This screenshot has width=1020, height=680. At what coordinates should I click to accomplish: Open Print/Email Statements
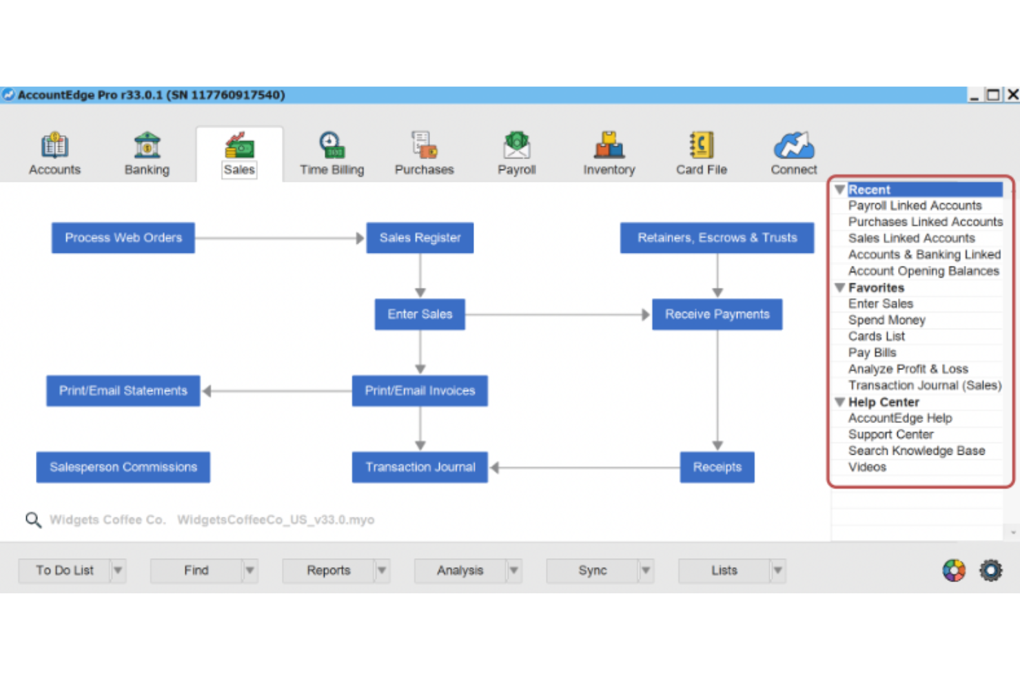coord(123,391)
